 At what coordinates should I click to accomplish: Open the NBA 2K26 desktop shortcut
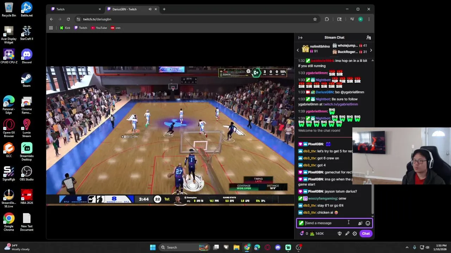(x=27, y=197)
